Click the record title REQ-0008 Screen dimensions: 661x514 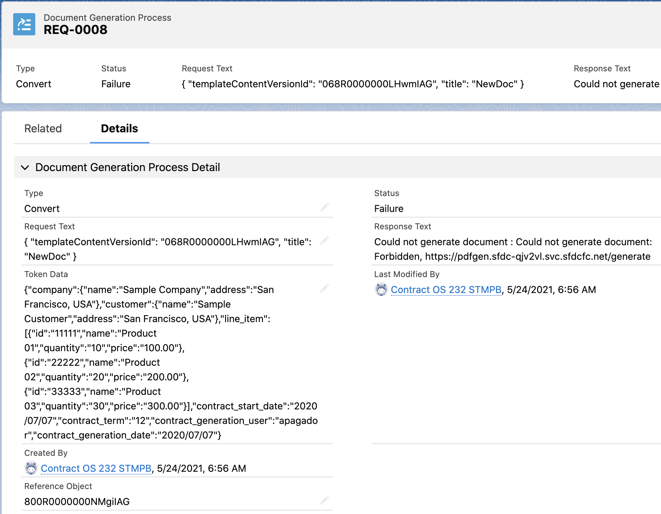point(75,30)
